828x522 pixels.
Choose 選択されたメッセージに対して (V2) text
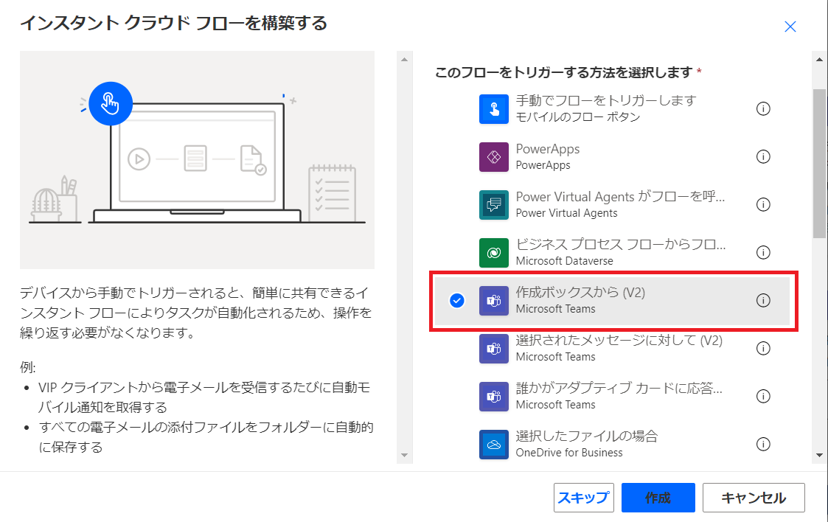(x=619, y=341)
